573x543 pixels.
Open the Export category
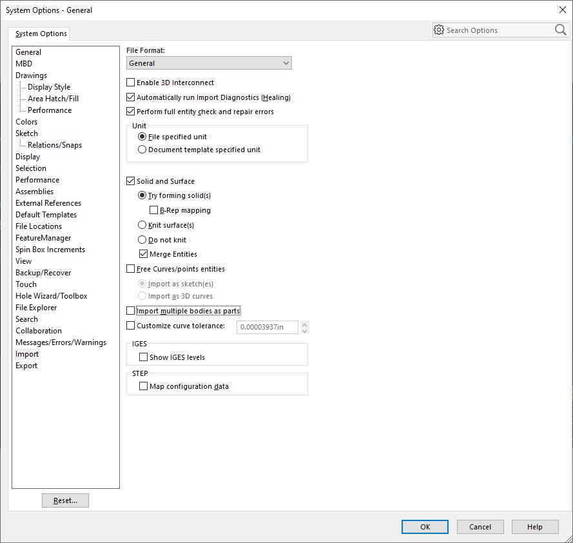pyautogui.click(x=26, y=366)
